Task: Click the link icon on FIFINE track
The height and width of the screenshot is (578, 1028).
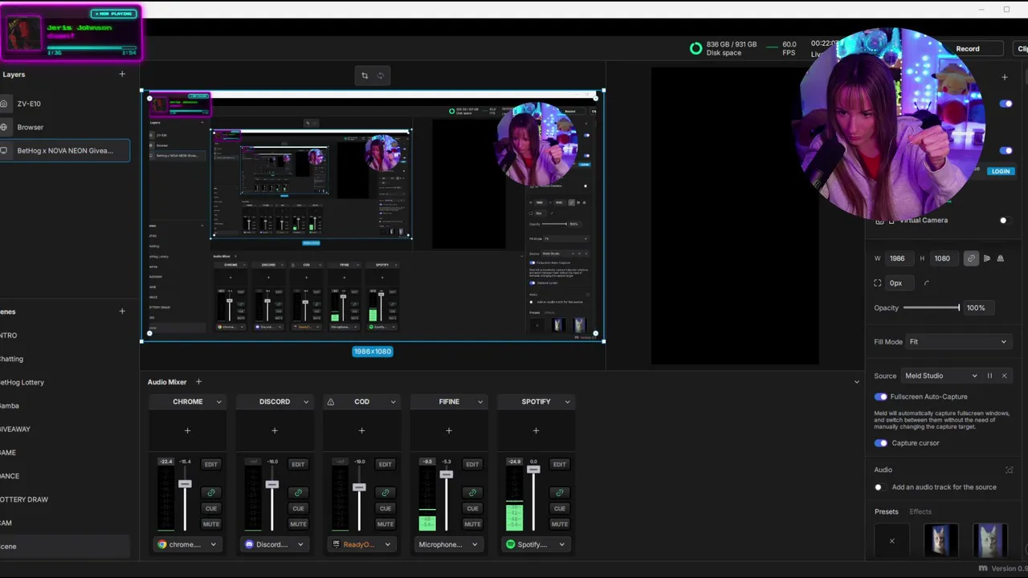Action: pos(472,492)
